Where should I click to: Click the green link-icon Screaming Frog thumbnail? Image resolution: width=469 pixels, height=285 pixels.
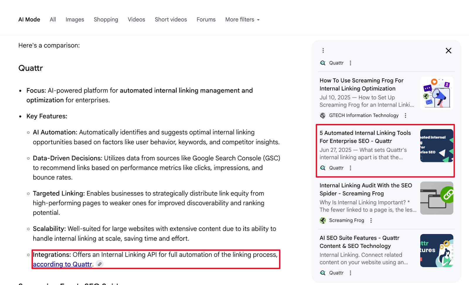(x=436, y=198)
